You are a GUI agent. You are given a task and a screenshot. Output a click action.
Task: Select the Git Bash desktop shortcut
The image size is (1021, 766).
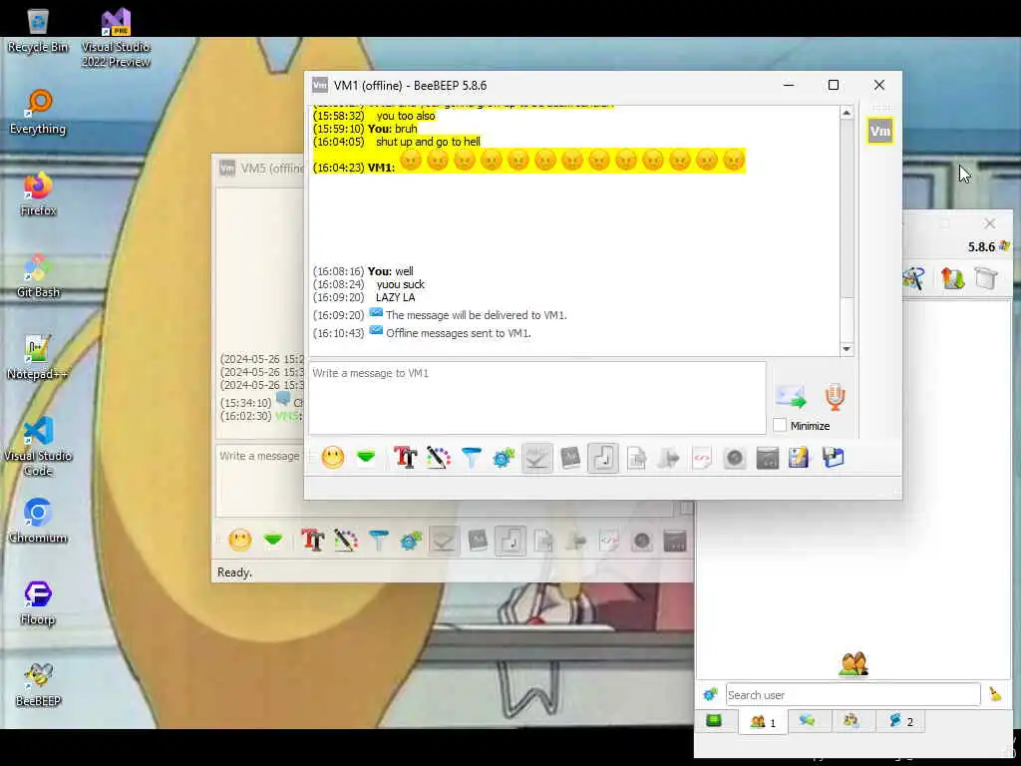click(x=38, y=275)
